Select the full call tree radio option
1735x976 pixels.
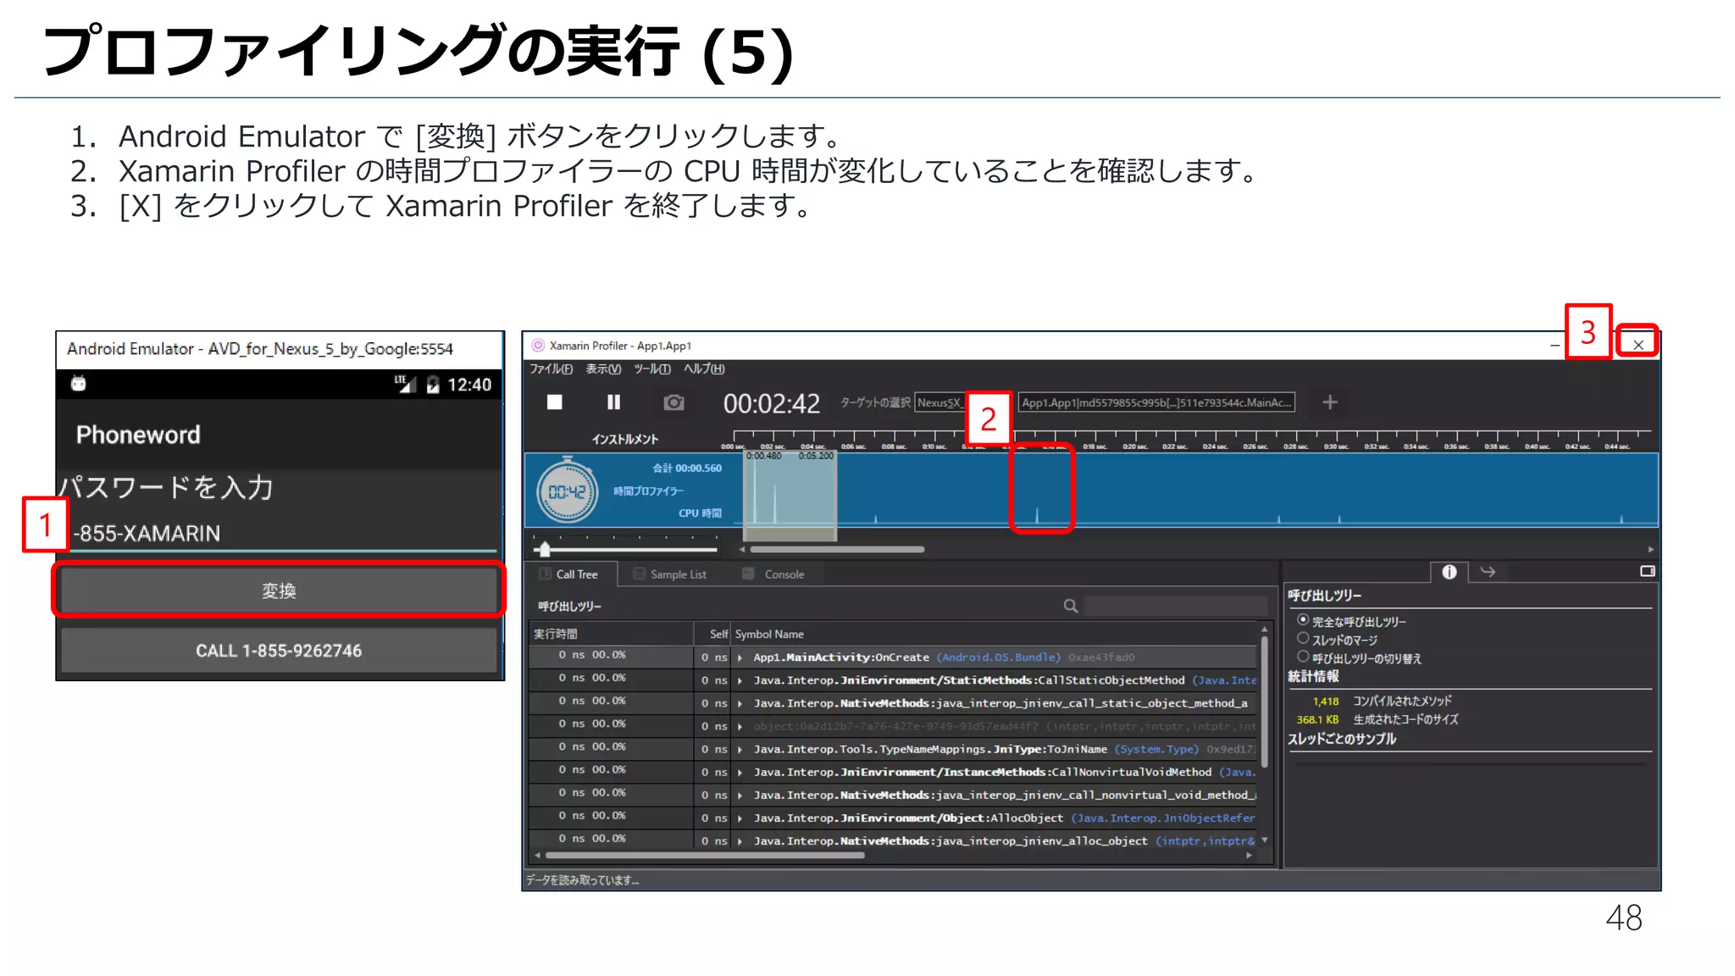1303,620
